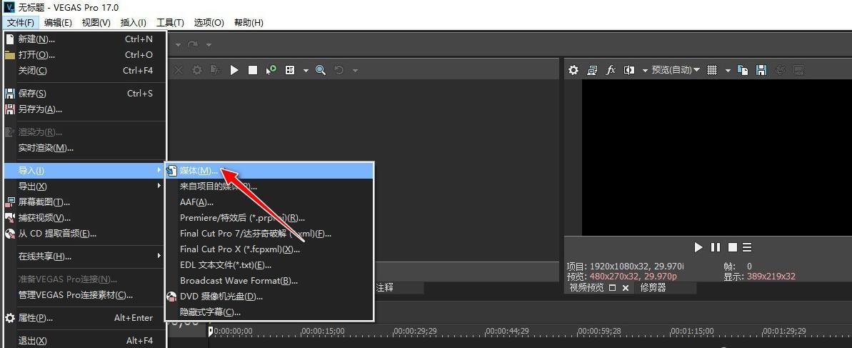Choose 新建(N)... from File menu
This screenshot has height=348, width=852.
[x=84, y=39]
